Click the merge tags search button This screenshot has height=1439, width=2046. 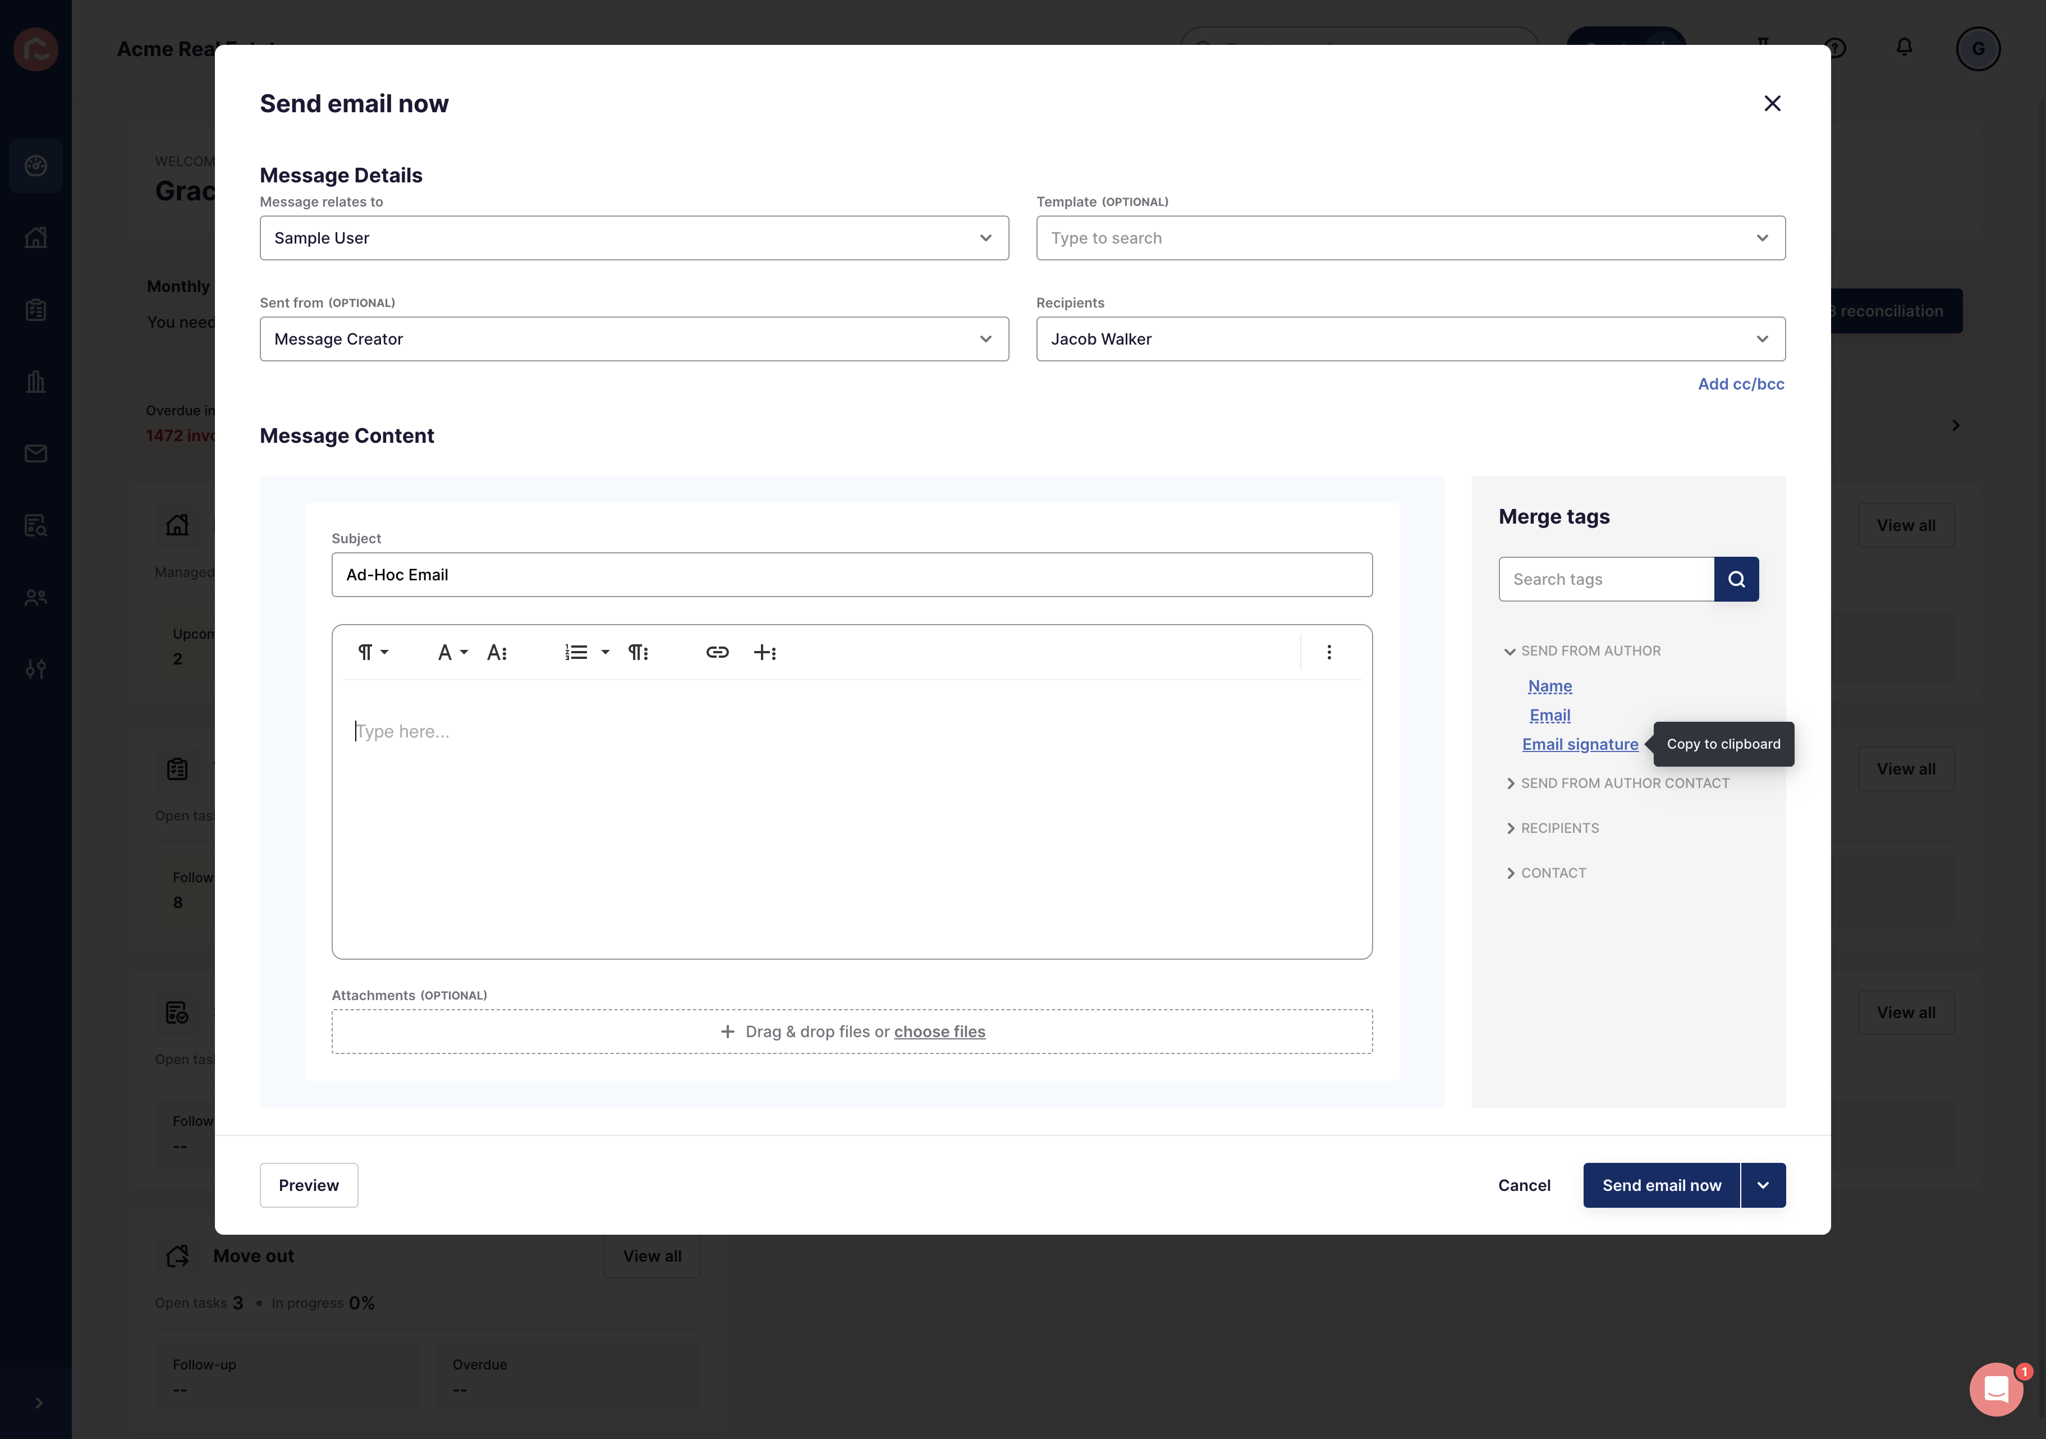pos(1736,579)
